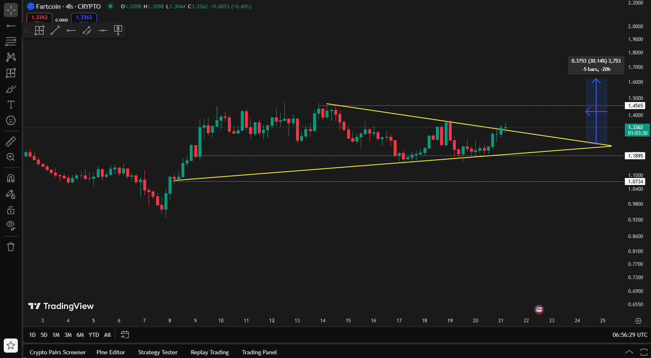The width and height of the screenshot is (651, 358).
Task: Click the blue 1.3362 buy button
Action: point(84,18)
